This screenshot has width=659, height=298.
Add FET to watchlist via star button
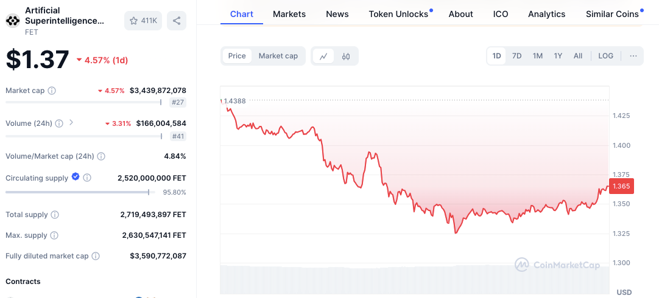[143, 21]
